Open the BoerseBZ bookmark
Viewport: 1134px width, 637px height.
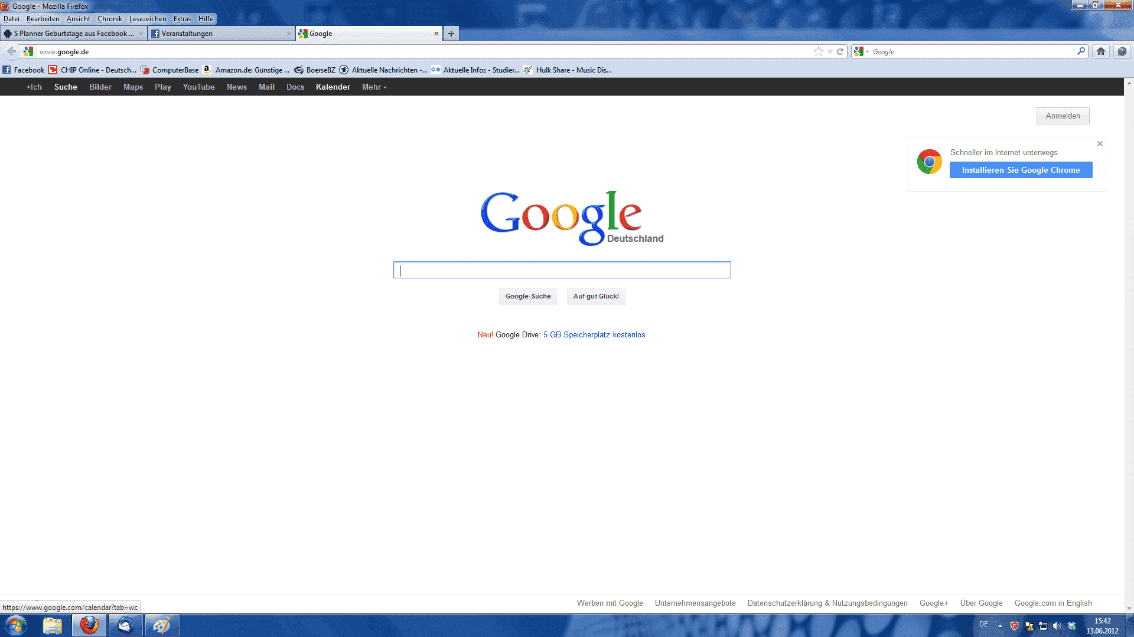[x=315, y=70]
